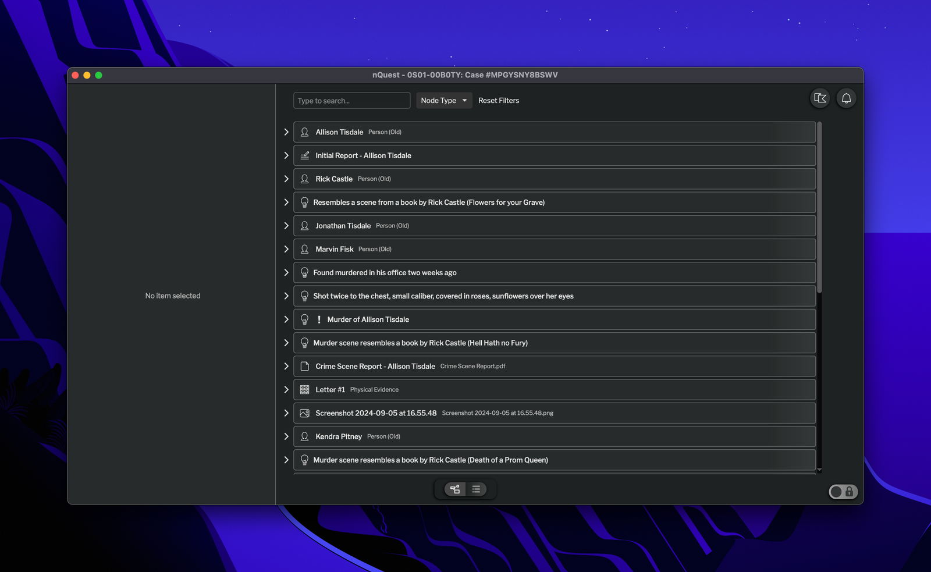The image size is (931, 572).
Task: Select Resembles a scene from a book entry
Action: pos(555,202)
